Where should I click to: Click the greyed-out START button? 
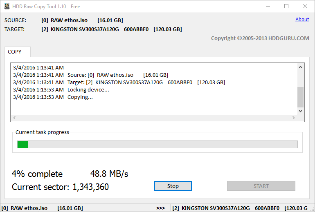(x=261, y=186)
